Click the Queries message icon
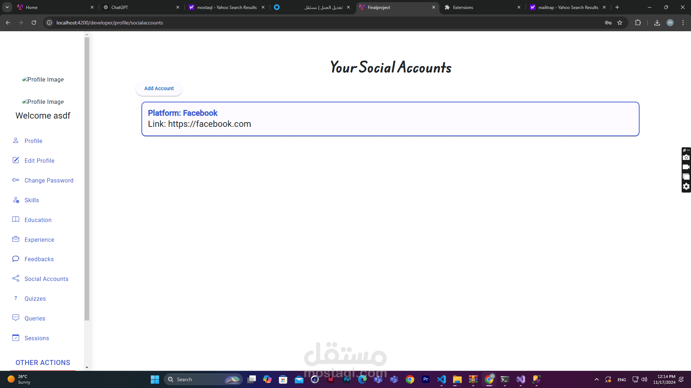Viewport: 691px width, 388px height. 15,318
